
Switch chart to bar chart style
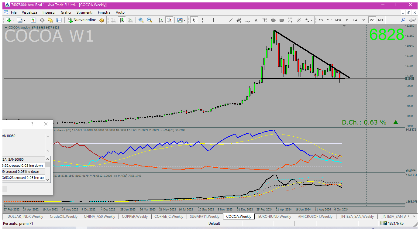click(113, 20)
